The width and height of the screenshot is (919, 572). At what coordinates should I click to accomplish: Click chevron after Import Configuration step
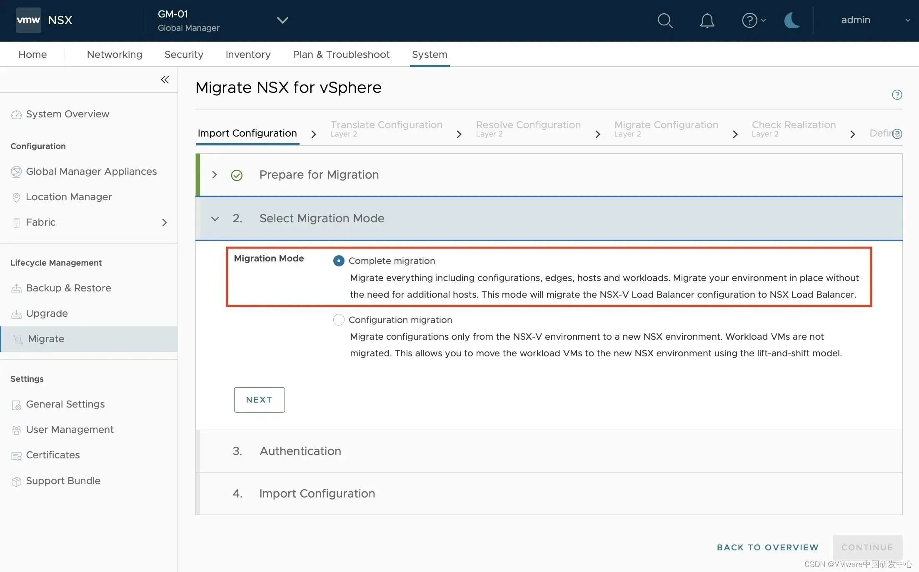(x=314, y=134)
